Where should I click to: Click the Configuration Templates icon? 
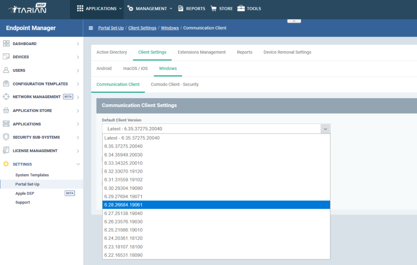click(6, 84)
